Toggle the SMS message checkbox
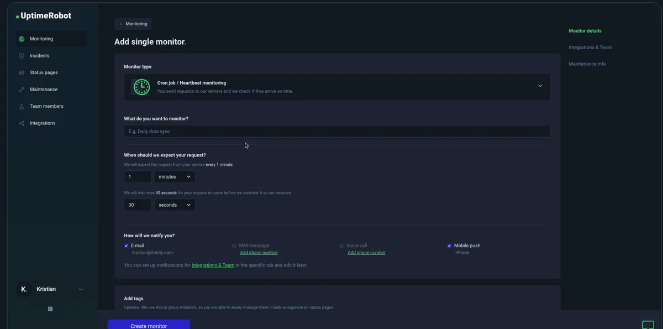This screenshot has height=329, width=663. (x=234, y=246)
